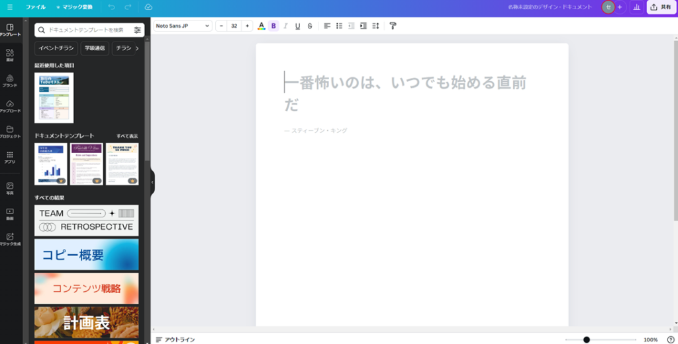Image resolution: width=678 pixels, height=344 pixels.
Task: Click the 共有 share button
Action: (661, 7)
